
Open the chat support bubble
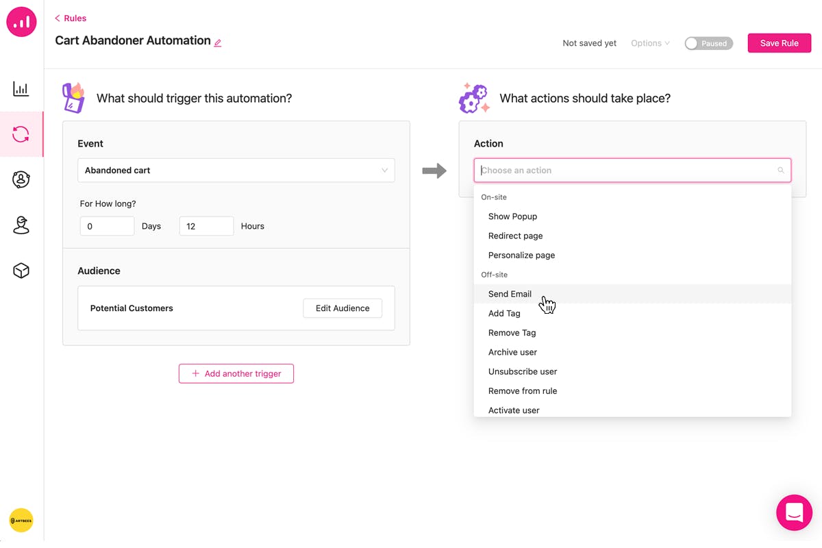(794, 512)
